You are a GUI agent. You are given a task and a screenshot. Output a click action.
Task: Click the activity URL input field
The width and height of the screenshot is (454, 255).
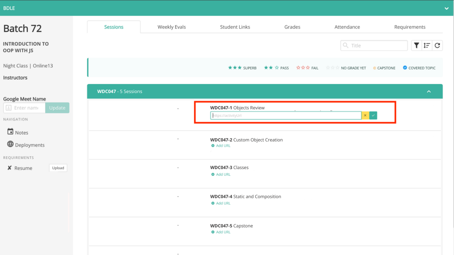[x=286, y=116]
